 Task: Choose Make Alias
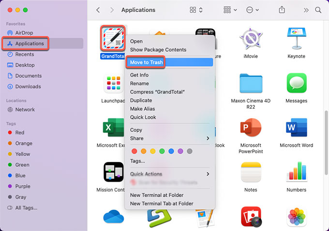[142, 109]
